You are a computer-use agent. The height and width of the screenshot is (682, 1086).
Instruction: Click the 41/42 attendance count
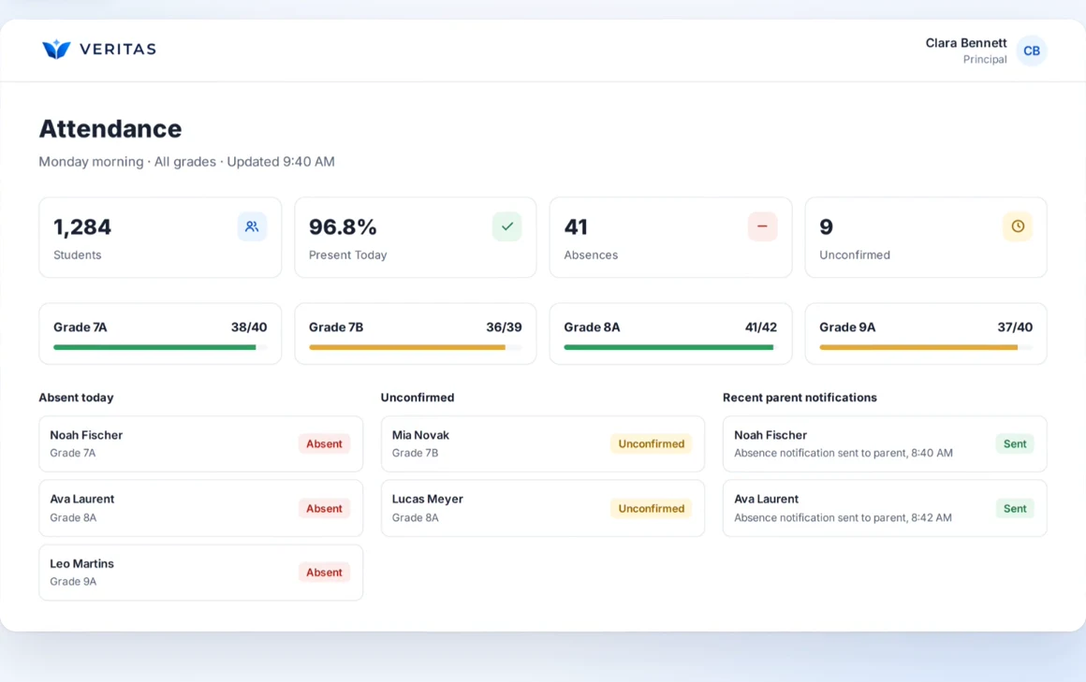pos(760,326)
